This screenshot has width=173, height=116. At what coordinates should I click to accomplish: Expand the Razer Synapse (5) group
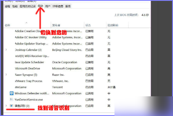pyautogui.click(x=6, y=75)
